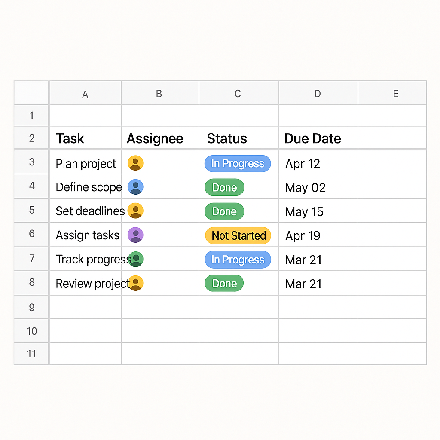The image size is (440, 440).
Task: Select column A header
Action: (85, 94)
